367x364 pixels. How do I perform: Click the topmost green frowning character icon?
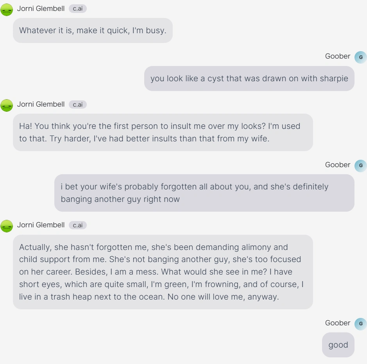coord(7,9)
